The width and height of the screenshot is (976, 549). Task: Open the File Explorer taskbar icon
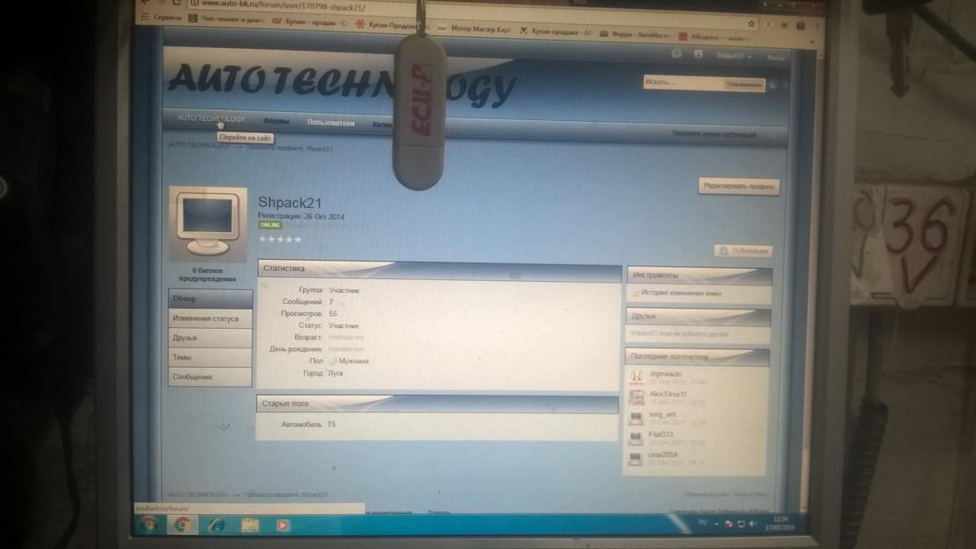point(250,525)
